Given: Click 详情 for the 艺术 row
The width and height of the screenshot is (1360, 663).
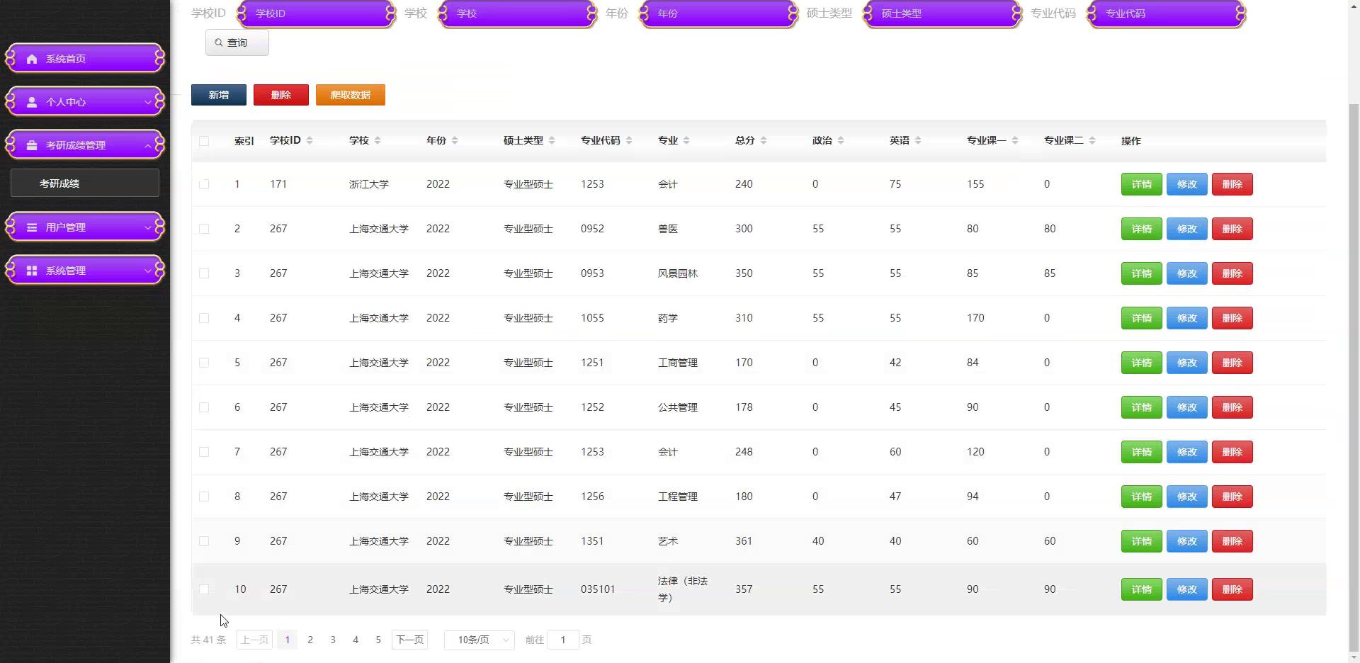Looking at the screenshot, I should (1142, 541).
